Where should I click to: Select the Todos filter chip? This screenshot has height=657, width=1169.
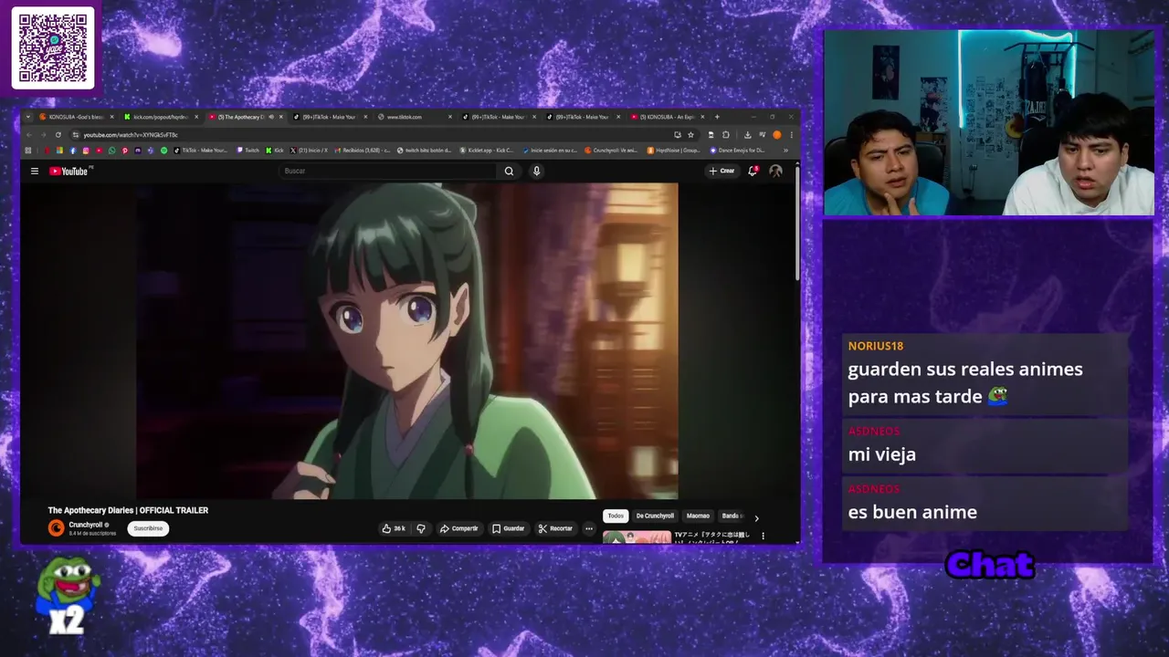tap(616, 516)
